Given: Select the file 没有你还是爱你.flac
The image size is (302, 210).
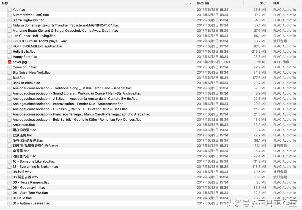Looking at the screenshot, I should [x=28, y=140].
